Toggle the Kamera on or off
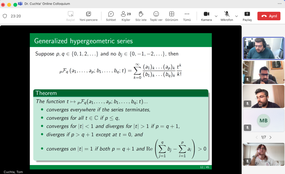 pos(206,16)
